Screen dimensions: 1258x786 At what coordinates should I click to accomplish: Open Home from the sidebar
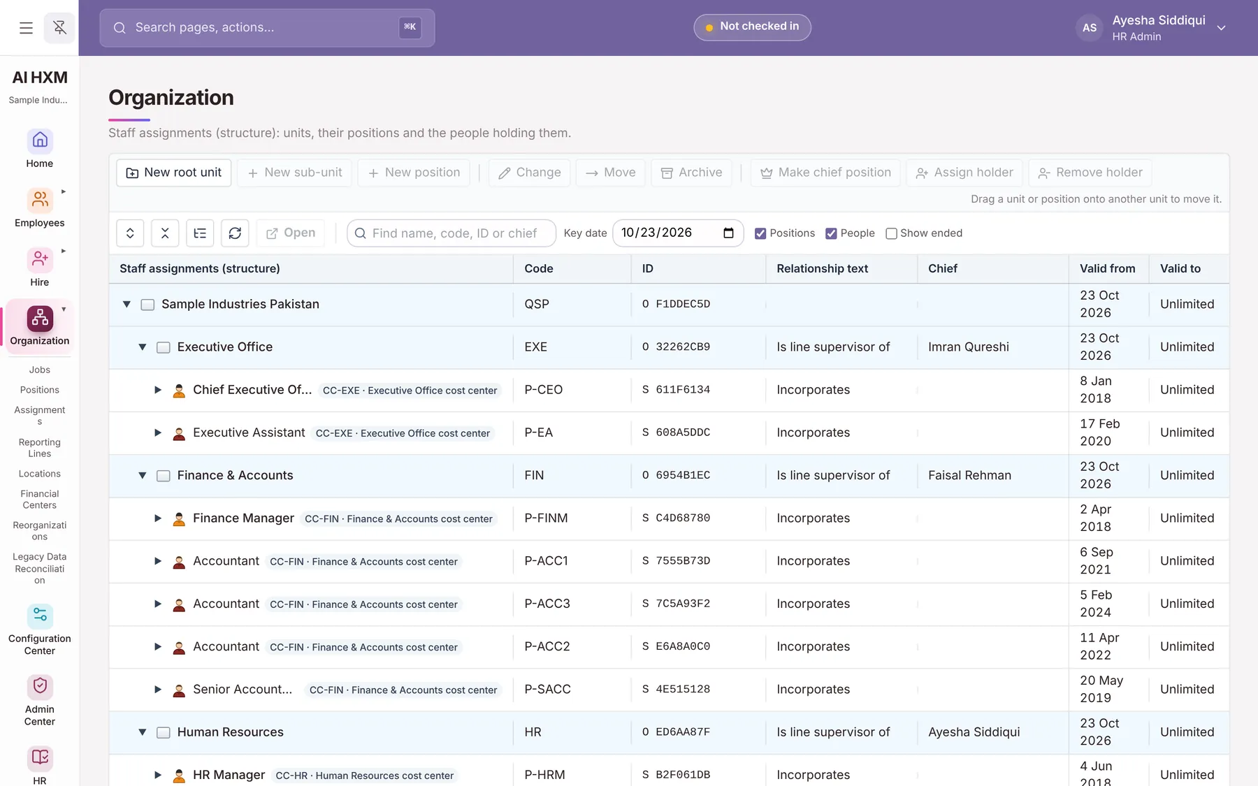[40, 149]
